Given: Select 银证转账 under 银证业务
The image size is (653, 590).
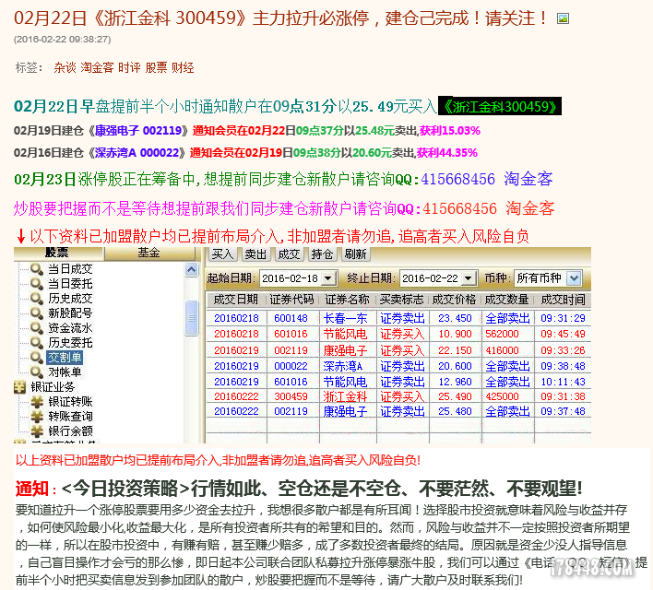Looking at the screenshot, I should click(x=70, y=402).
